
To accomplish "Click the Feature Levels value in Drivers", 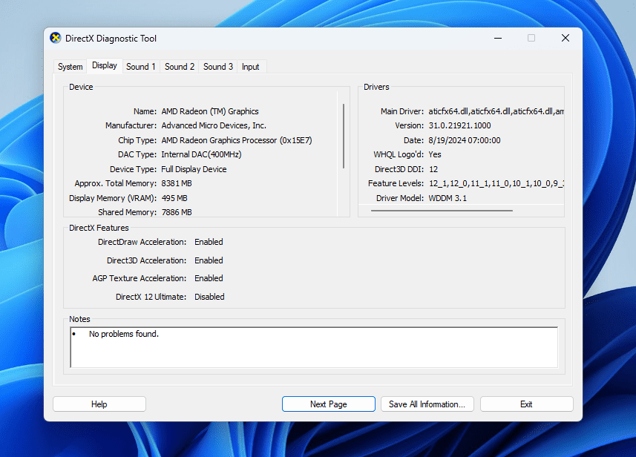I will coord(497,183).
